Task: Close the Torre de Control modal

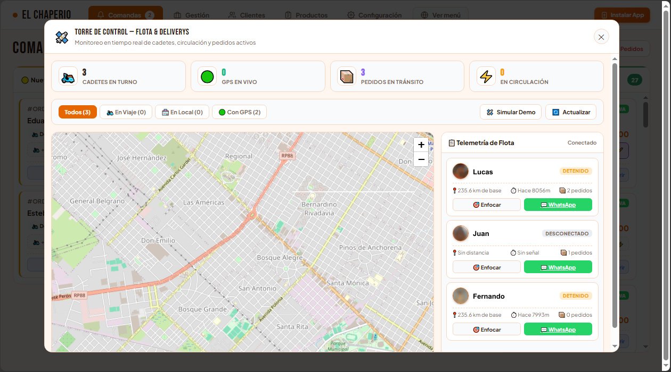Action: tap(601, 37)
